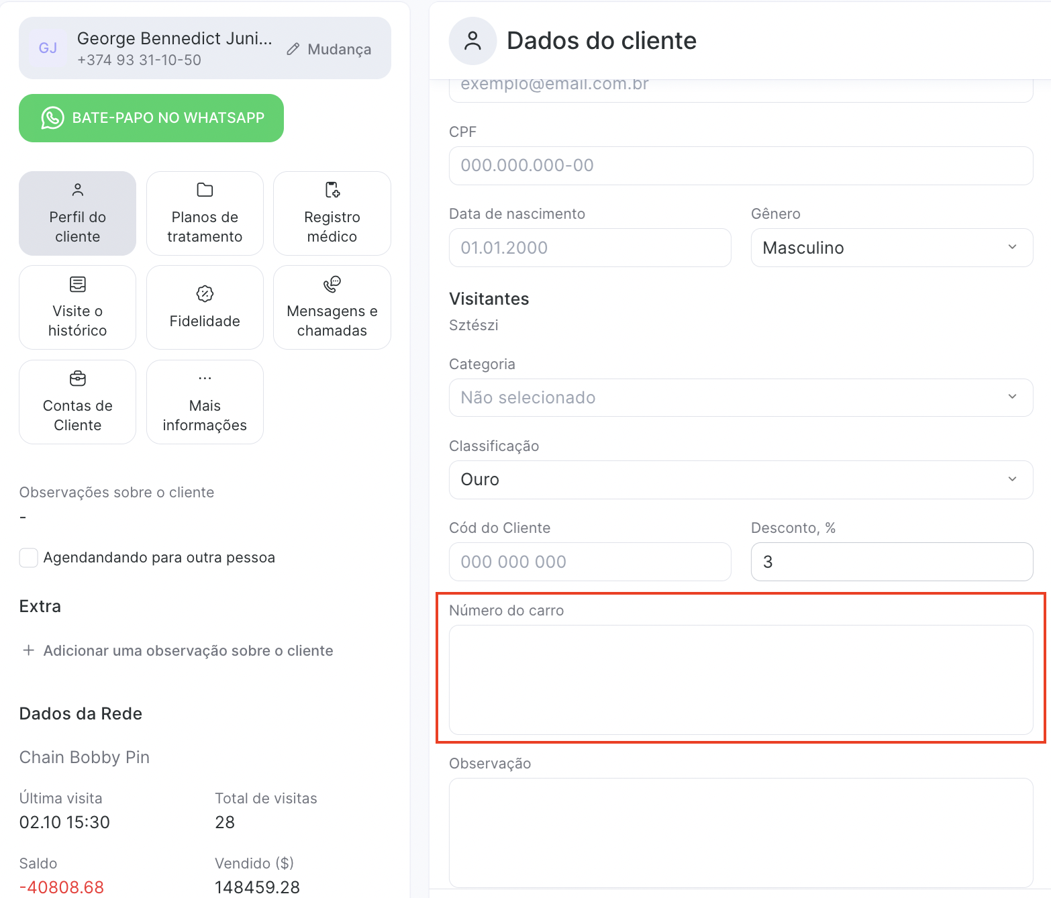Go to Contas de Cliente section
The image size is (1051, 898).
point(78,402)
